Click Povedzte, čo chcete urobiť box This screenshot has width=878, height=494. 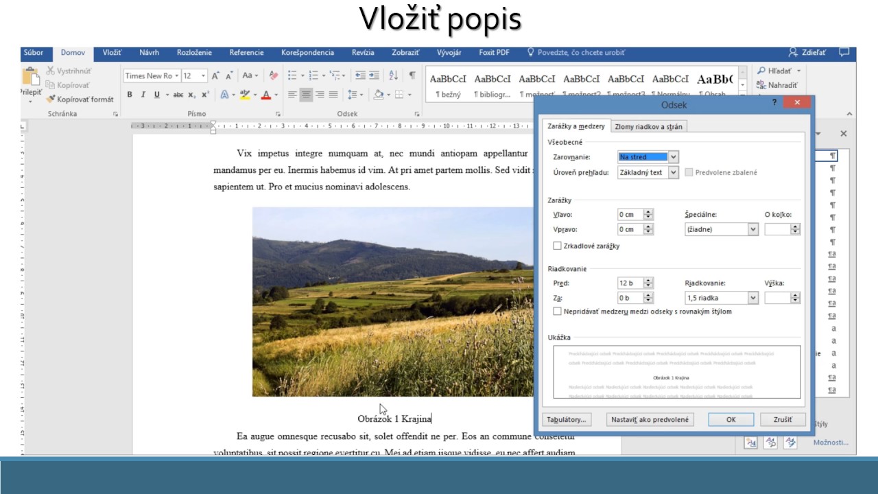576,52
